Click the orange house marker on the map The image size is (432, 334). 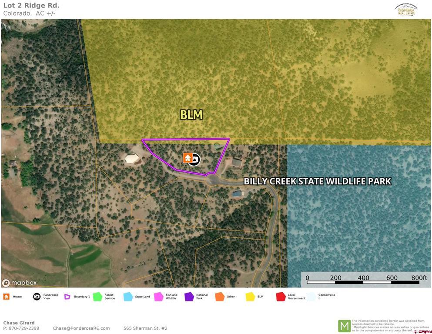(188, 158)
